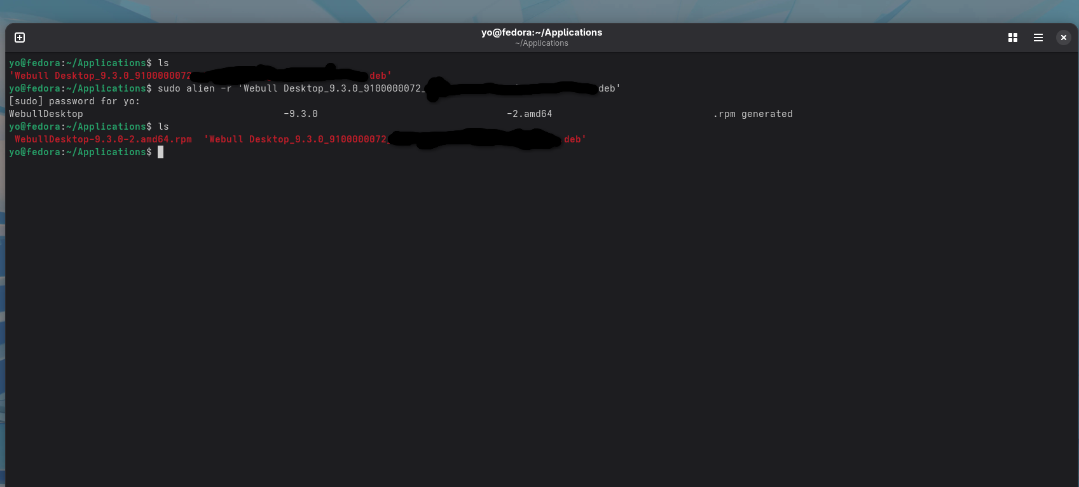Open the terminal main menu
1079x487 pixels.
pyautogui.click(x=1038, y=38)
